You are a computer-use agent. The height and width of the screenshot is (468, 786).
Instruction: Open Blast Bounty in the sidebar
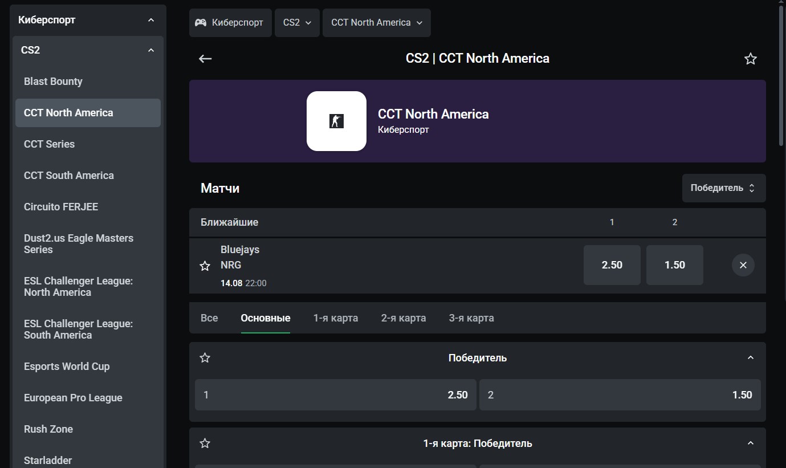pyautogui.click(x=88, y=82)
